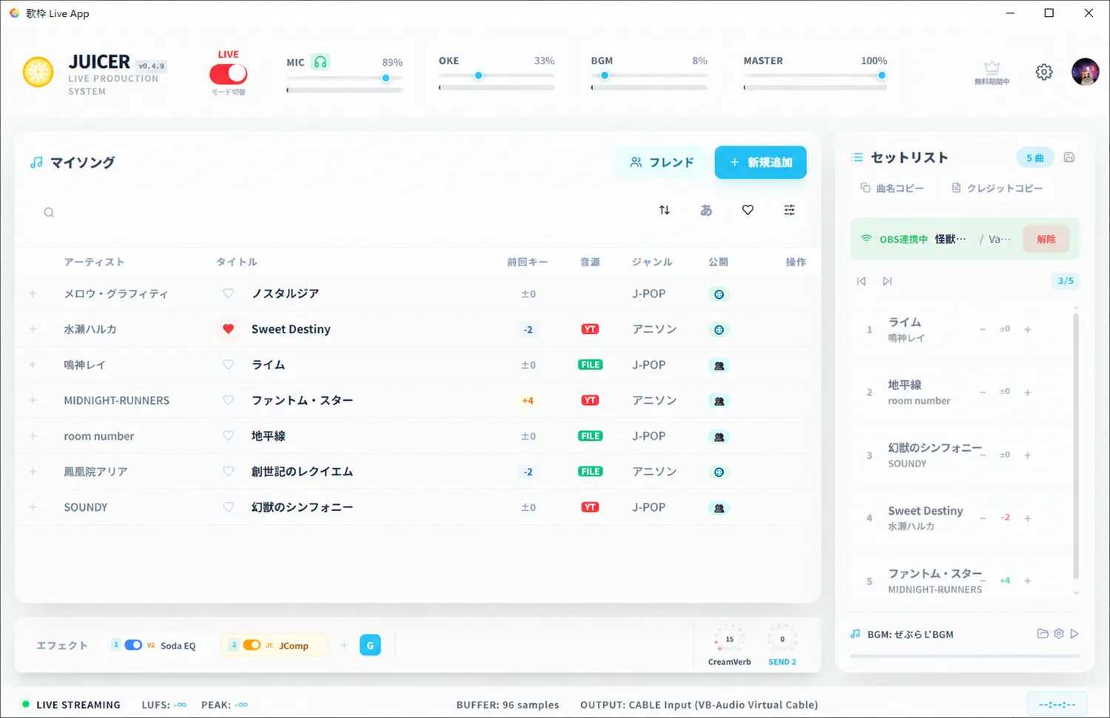Raise key for ファントム・スター in setlist

coord(1027,581)
